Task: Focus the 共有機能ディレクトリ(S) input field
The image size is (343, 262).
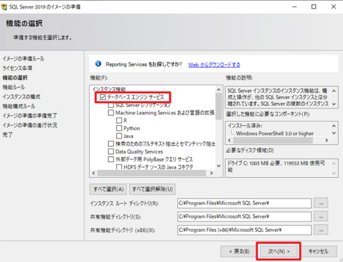Action: coord(244,217)
